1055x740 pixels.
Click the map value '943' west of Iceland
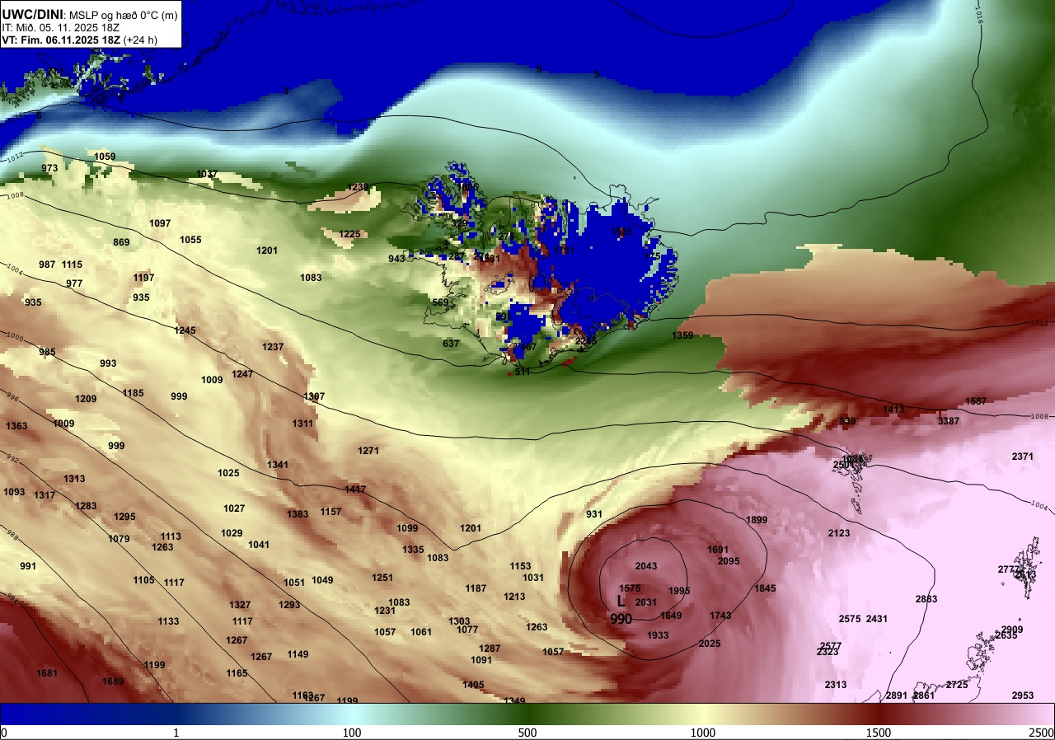click(x=397, y=259)
